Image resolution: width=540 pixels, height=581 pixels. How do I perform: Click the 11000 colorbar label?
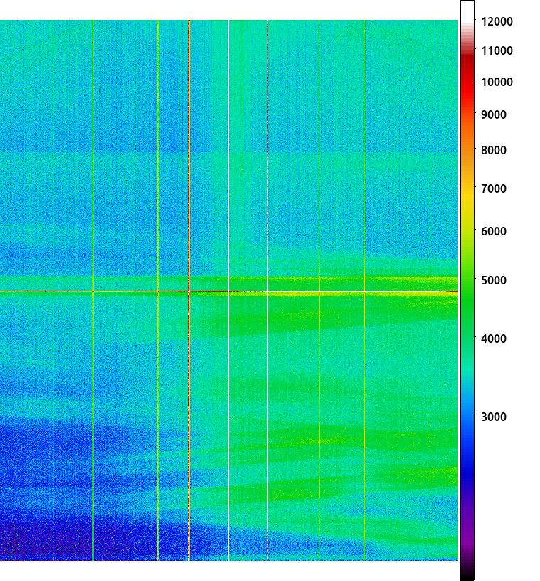(497, 50)
